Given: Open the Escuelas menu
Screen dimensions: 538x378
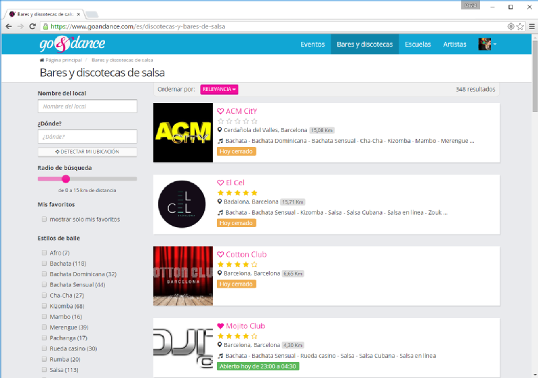Looking at the screenshot, I should pos(418,44).
